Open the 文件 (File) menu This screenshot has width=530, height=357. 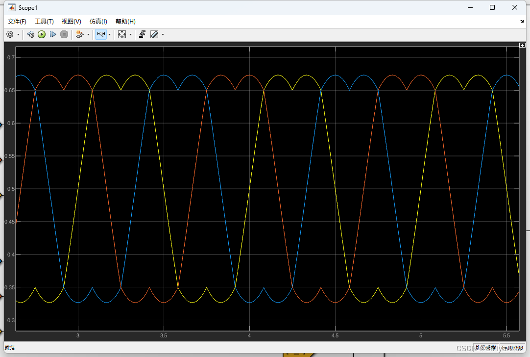(17, 21)
